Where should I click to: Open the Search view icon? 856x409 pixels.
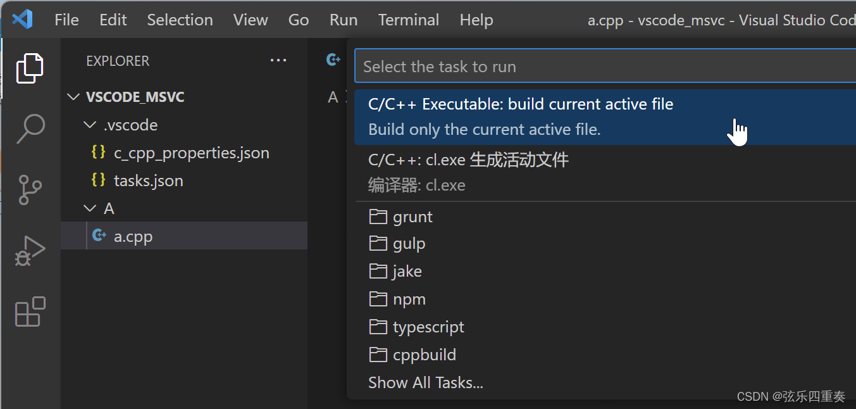pos(30,129)
